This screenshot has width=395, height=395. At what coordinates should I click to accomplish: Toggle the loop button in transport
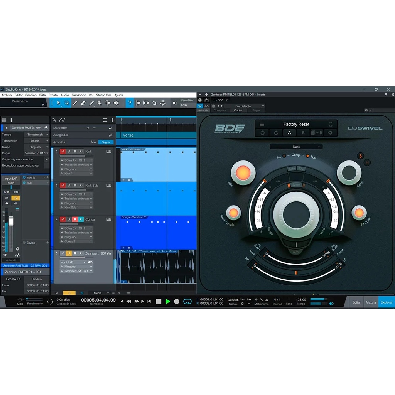pos(187,301)
